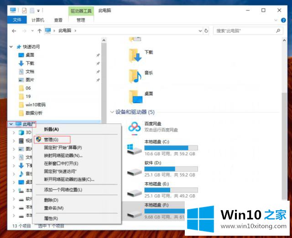Go forward with the right arrow
This screenshot has width=292, height=238.
coord(24,31)
